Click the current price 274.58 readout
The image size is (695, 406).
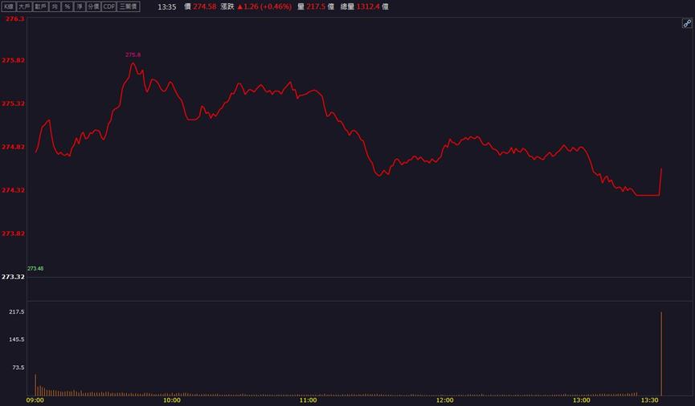(205, 6)
